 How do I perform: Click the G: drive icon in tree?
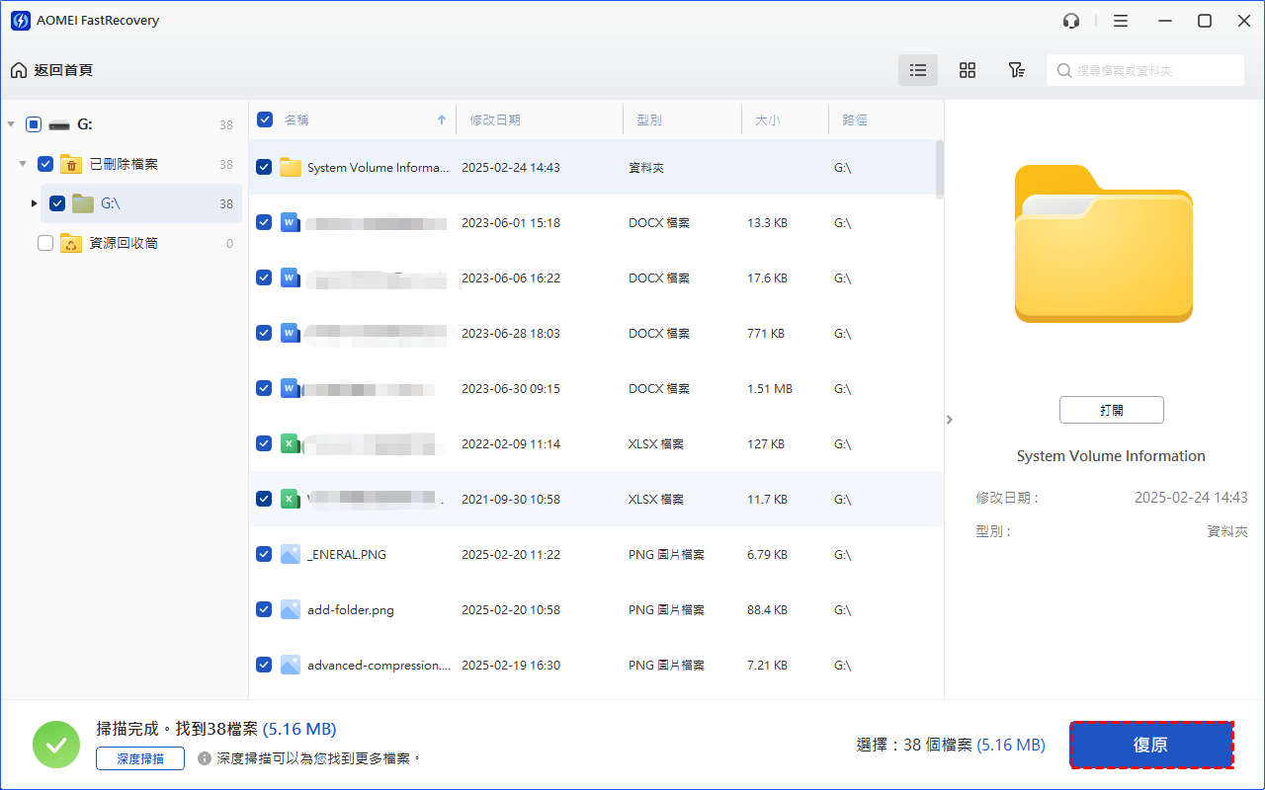pyautogui.click(x=59, y=124)
